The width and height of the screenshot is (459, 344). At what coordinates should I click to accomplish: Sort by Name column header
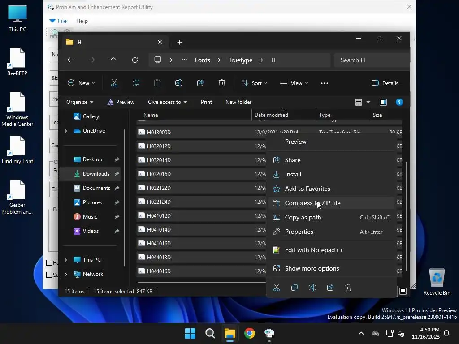pos(194,115)
